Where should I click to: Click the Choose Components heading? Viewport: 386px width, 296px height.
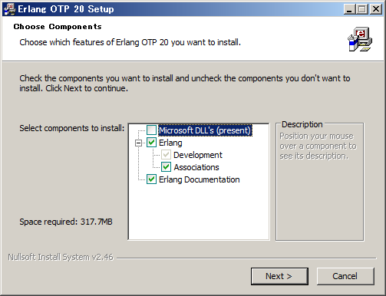tap(58, 27)
